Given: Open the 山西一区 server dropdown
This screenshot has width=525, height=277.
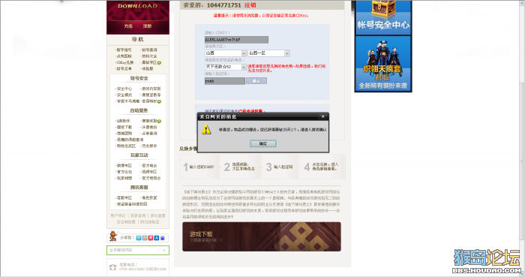Looking at the screenshot, I should click(x=268, y=53).
